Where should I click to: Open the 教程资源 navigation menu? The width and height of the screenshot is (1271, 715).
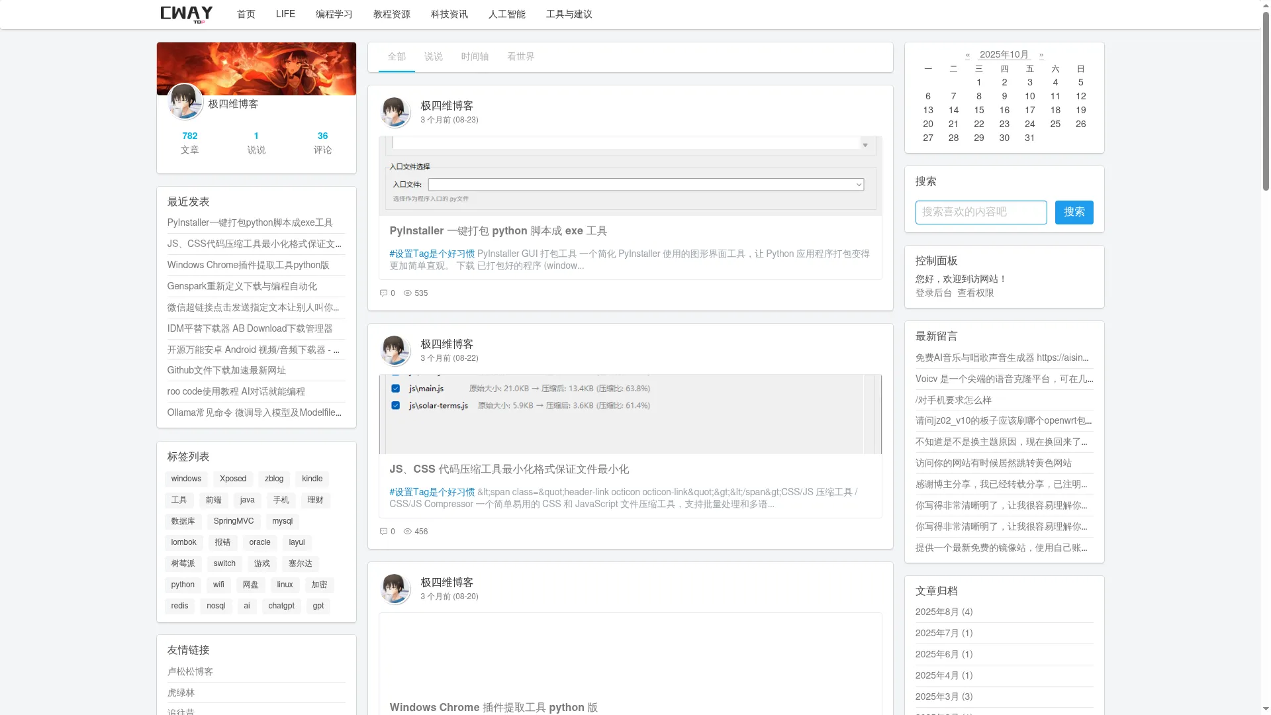[391, 14]
